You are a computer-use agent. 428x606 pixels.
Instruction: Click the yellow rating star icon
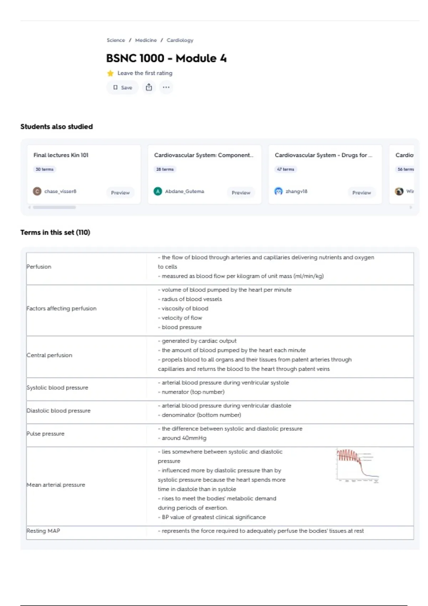pos(110,73)
